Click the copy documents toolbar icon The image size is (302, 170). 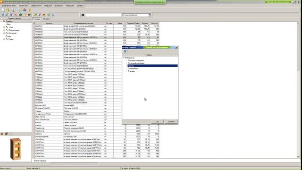[x=13, y=10]
